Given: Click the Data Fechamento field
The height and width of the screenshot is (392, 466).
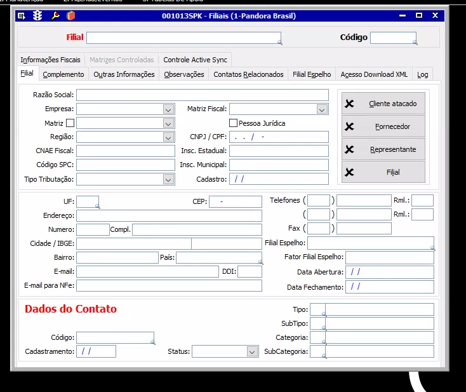Looking at the screenshot, I should (390, 287).
